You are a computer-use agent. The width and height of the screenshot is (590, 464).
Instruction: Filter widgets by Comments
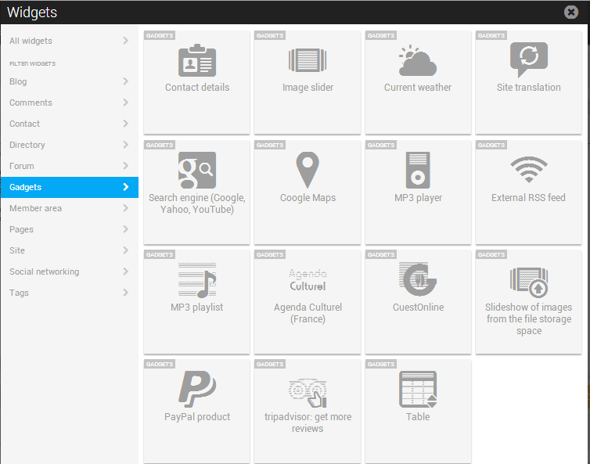69,103
